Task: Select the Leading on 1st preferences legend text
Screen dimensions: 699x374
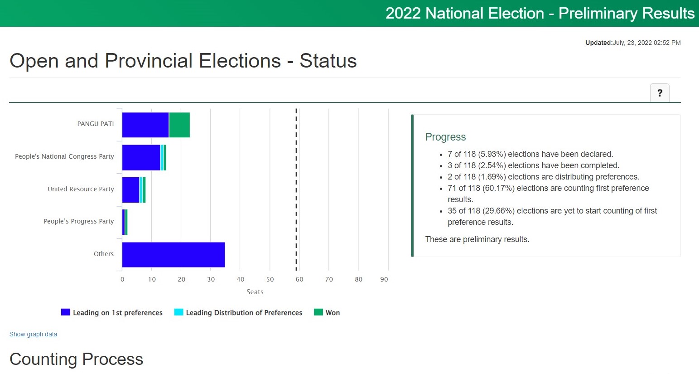Action: tap(118, 313)
